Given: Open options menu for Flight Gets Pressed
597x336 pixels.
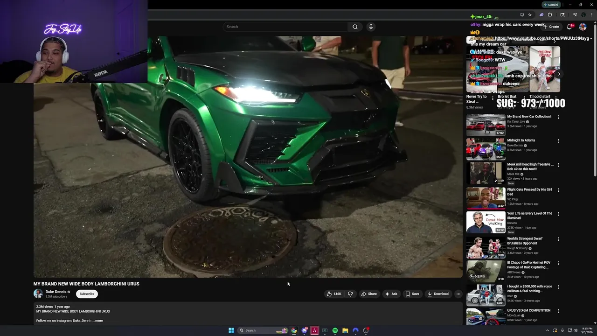Looking at the screenshot, I should click(558, 190).
